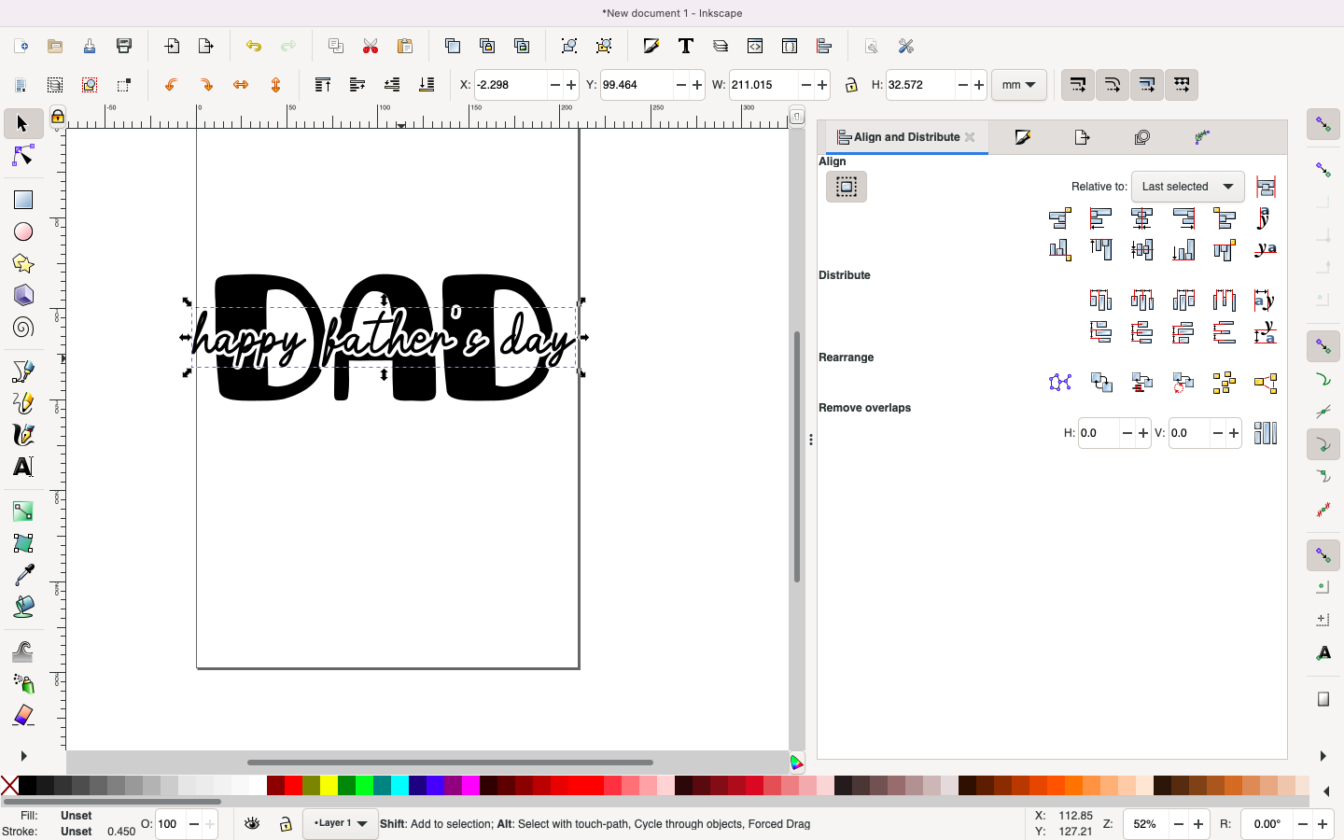
Task: Switch to the Fill and Stroke tab
Action: [1024, 137]
